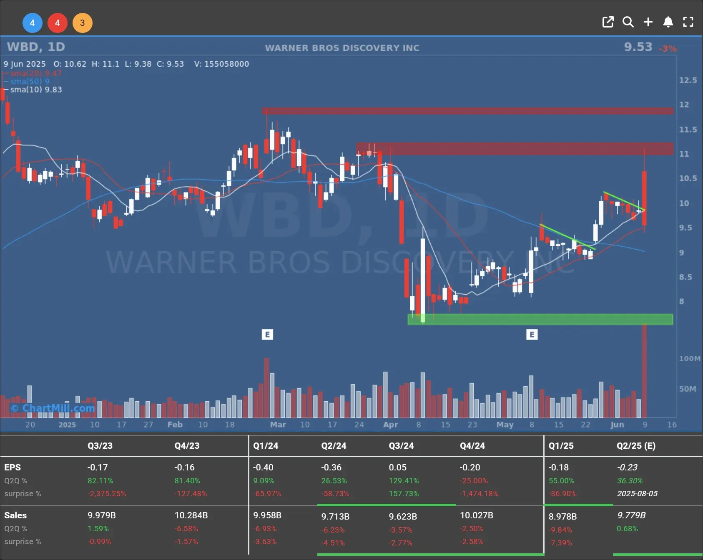Click the 2025-08-05 estimate date
The image size is (703, 560).
(x=637, y=494)
